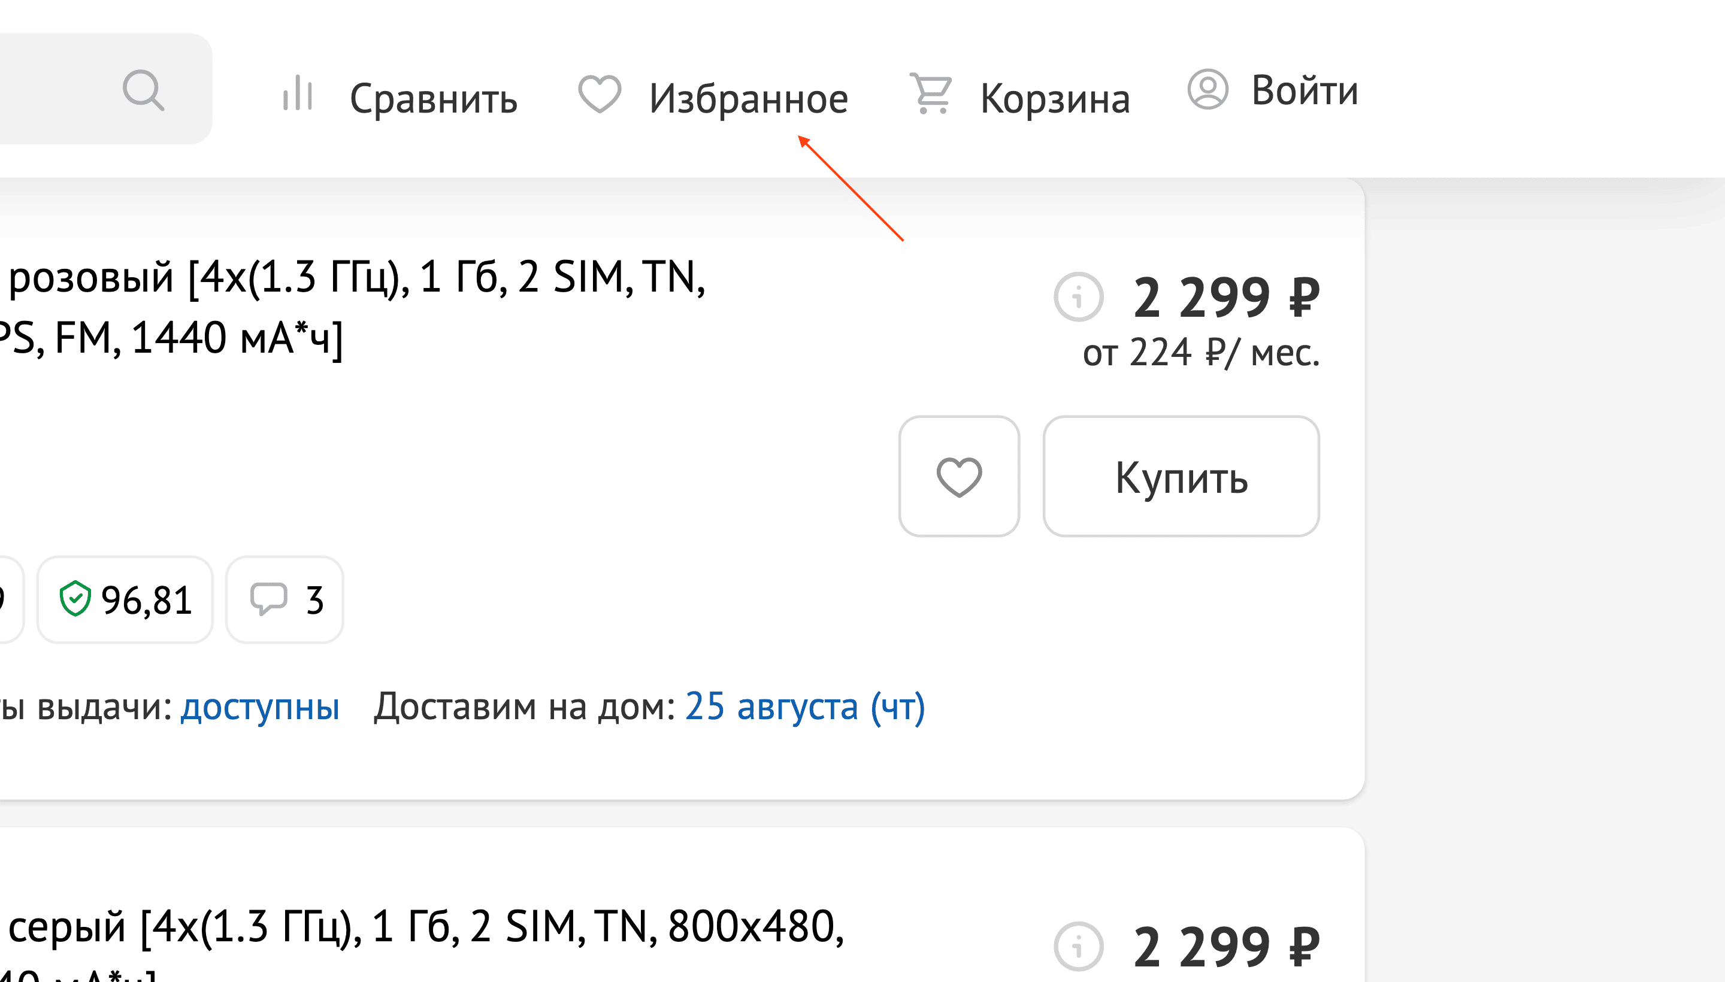Click the 25 августа (чт) delivery link
The width and height of the screenshot is (1725, 982).
coord(805,707)
